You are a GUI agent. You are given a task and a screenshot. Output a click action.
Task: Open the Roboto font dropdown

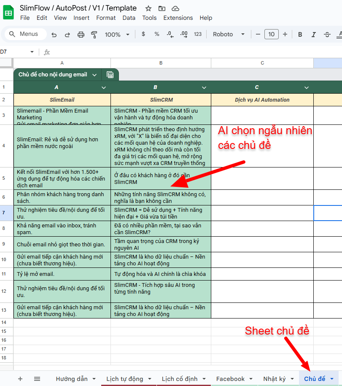pos(229,34)
